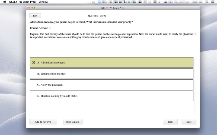
Task: Select answer A. Administer antiemetic
Action: click(111, 63)
